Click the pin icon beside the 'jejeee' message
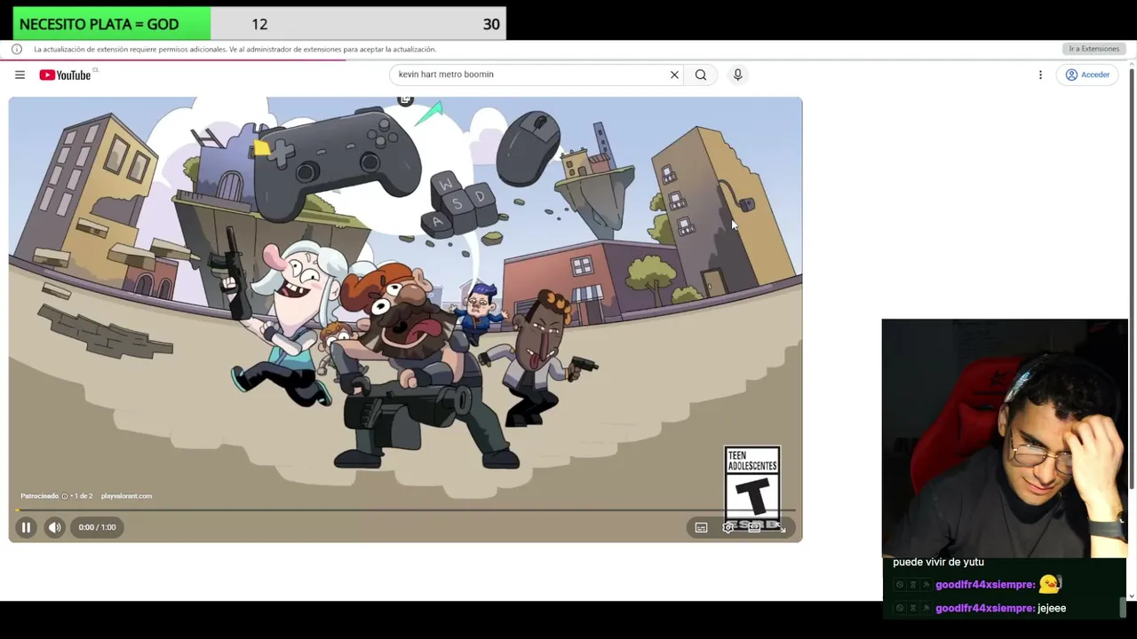1137x639 pixels. point(926,608)
